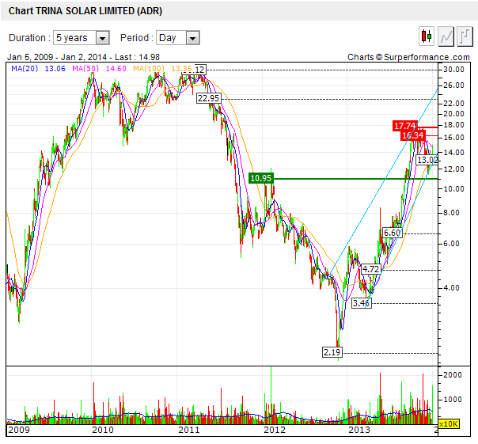Click the 13.02 price level label
The image size is (478, 444).
(427, 160)
